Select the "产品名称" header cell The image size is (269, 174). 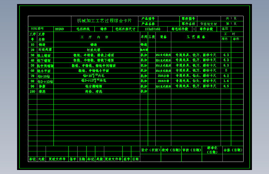[148, 24]
